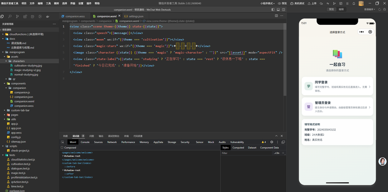
Task: Open the source control branch icon
Action: 17,16
